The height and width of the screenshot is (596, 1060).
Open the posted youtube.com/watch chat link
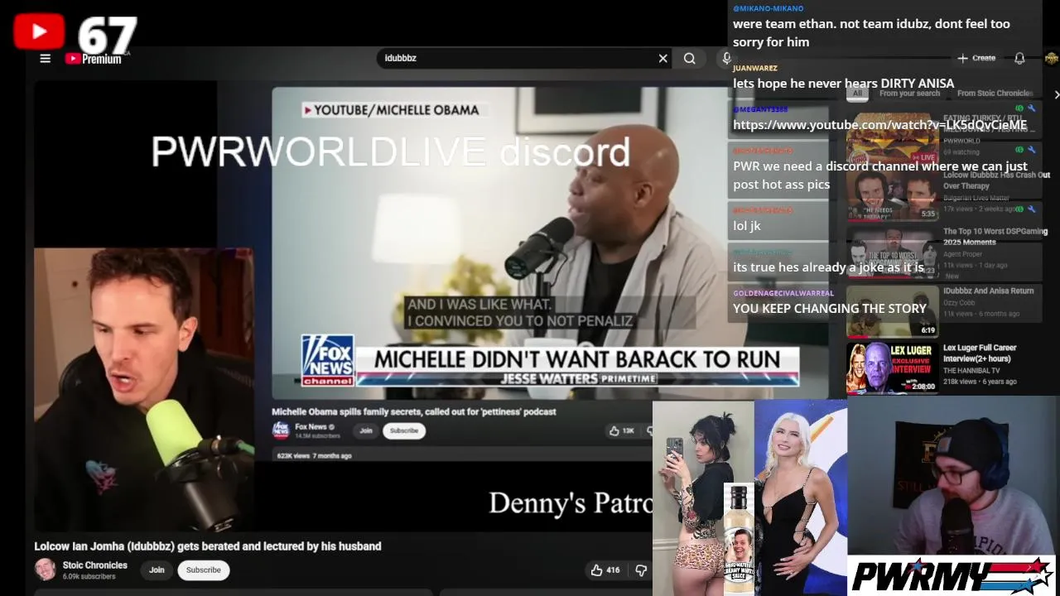pyautogui.click(x=879, y=125)
